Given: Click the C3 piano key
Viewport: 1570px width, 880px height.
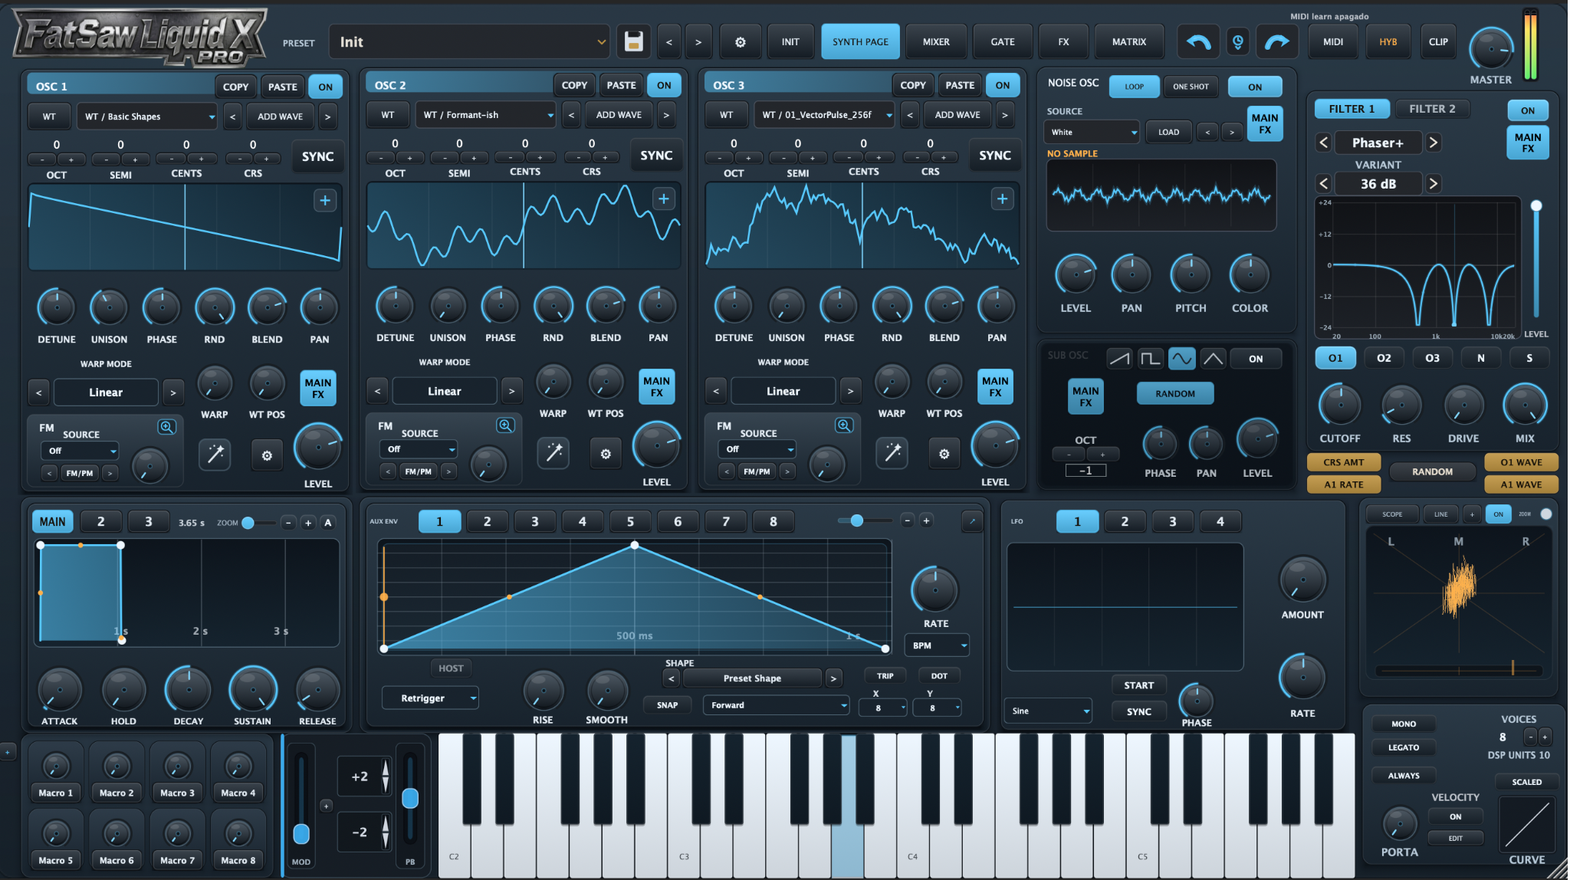Looking at the screenshot, I should coord(684,805).
